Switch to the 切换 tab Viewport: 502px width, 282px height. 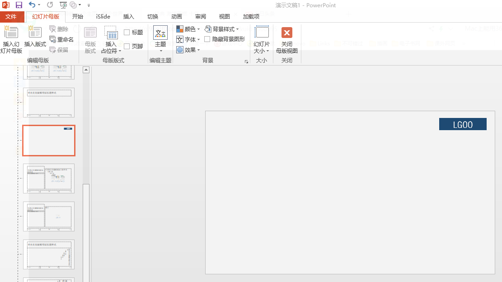click(x=153, y=17)
